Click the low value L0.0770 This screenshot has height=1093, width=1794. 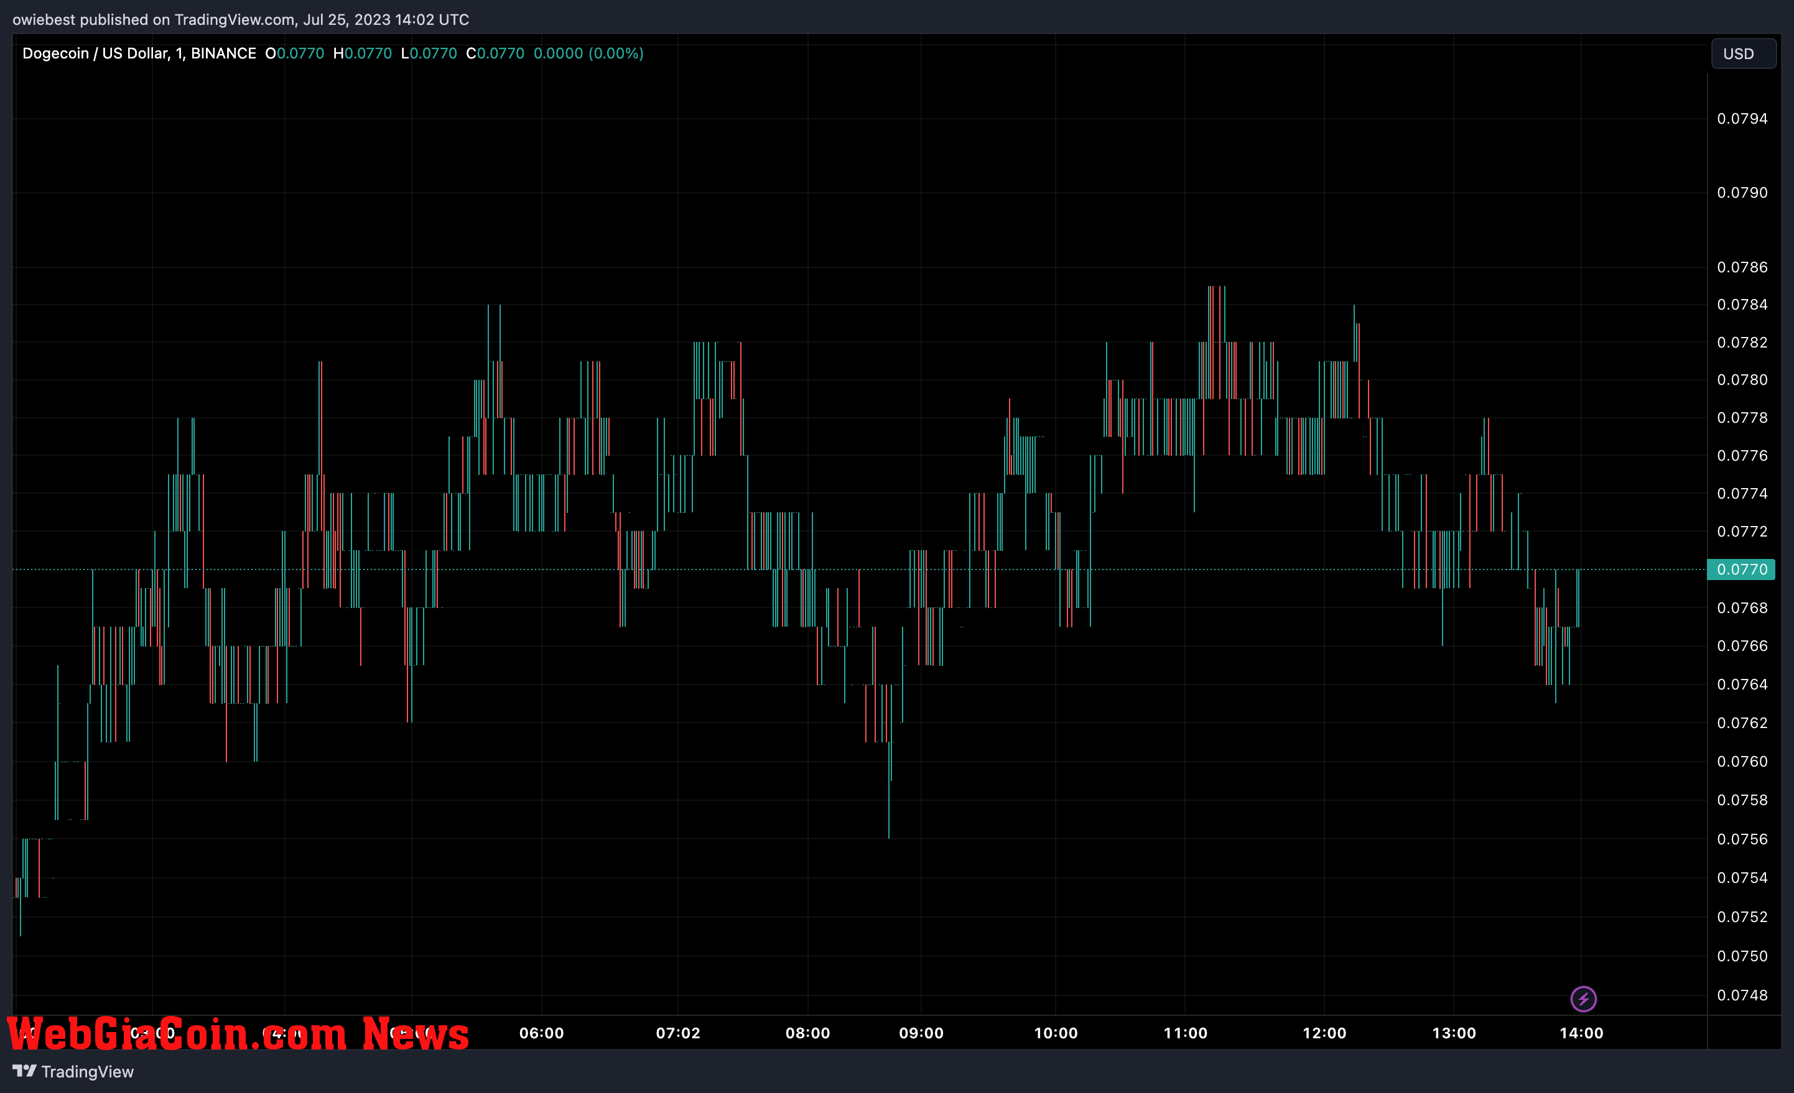tap(429, 53)
